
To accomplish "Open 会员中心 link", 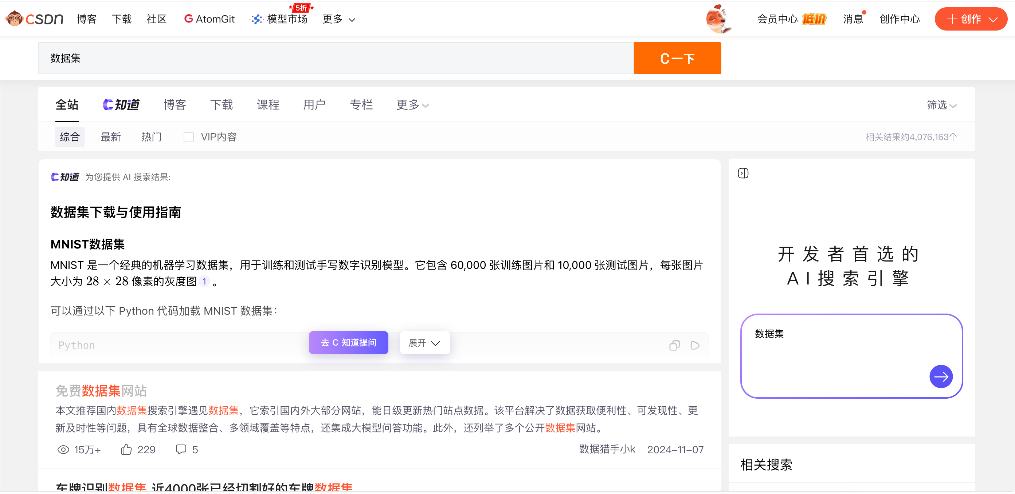I will [x=777, y=19].
